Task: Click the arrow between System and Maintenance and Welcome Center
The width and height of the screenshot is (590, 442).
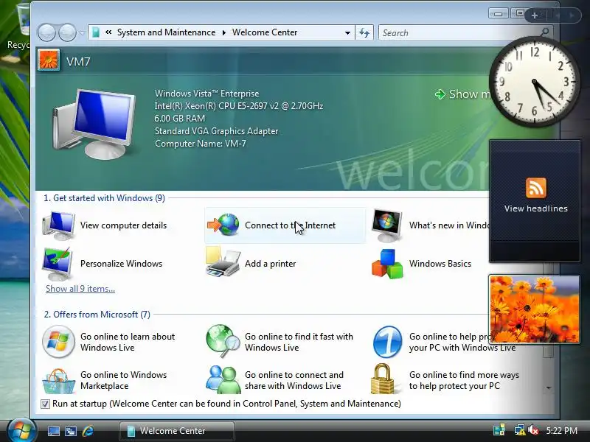Action: [224, 32]
